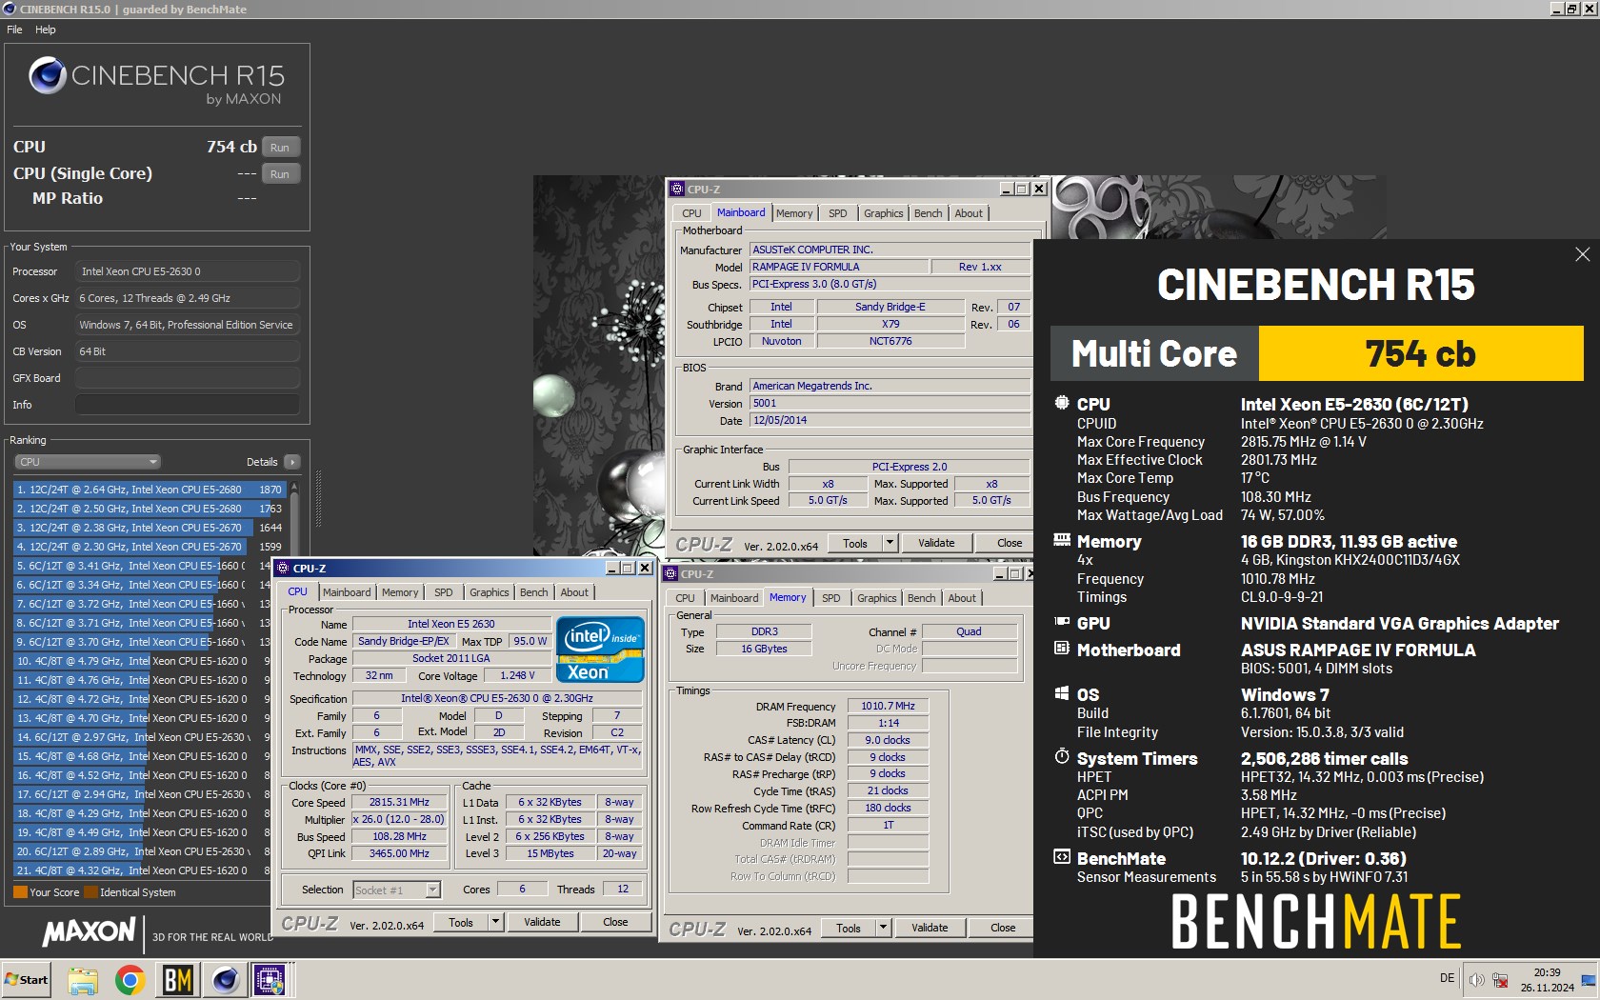Select ranking row 14 Xeon E5-2630 2.97 GHz
Image resolution: width=1600 pixels, height=1000 pixels.
click(x=143, y=737)
